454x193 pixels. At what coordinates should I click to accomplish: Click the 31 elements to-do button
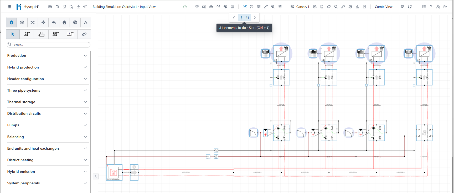245,18
